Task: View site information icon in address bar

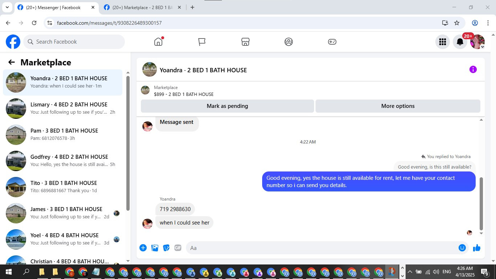Action: tap(50, 23)
